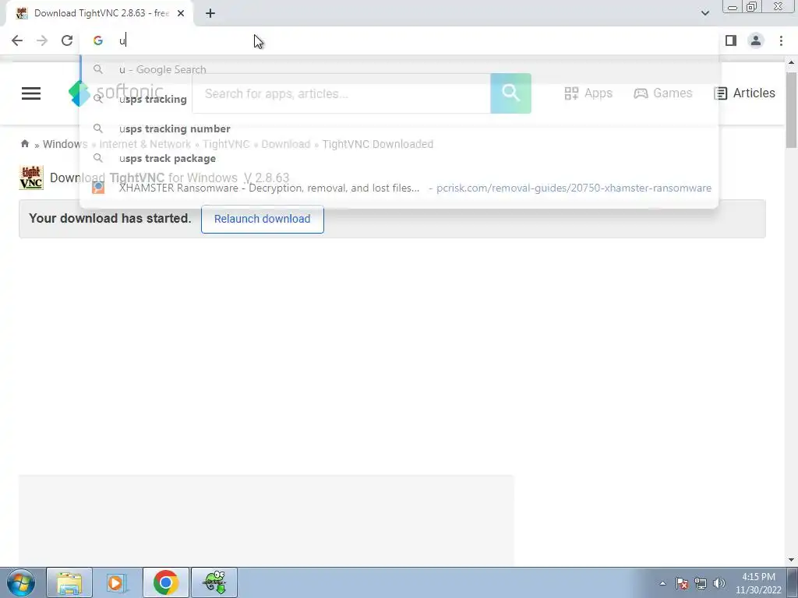Open the tab search chevron

[x=704, y=13]
